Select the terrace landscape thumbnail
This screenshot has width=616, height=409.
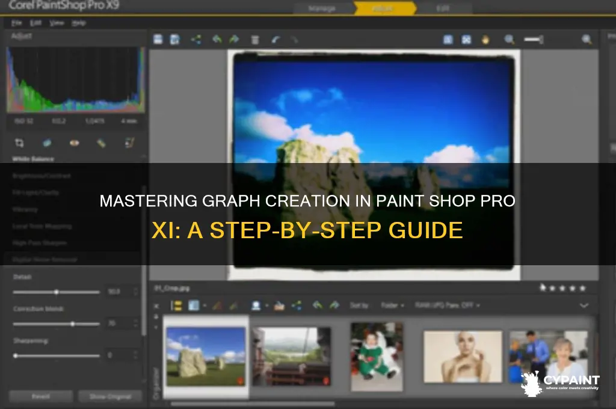(291, 356)
